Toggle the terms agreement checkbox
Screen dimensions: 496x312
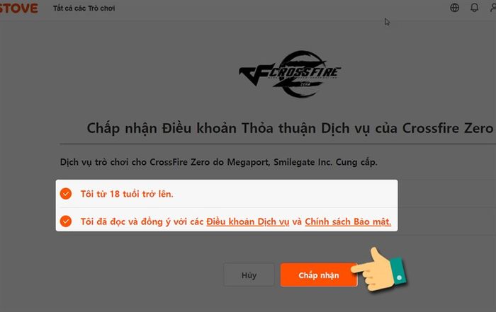pos(66,221)
